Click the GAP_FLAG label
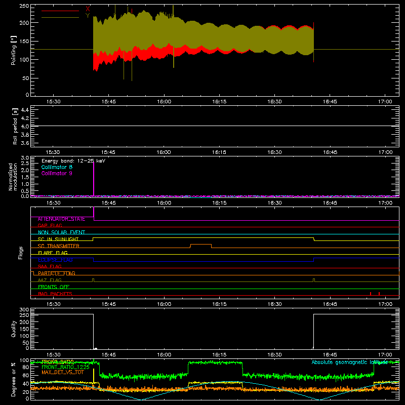The image size is (405, 405). point(50,225)
